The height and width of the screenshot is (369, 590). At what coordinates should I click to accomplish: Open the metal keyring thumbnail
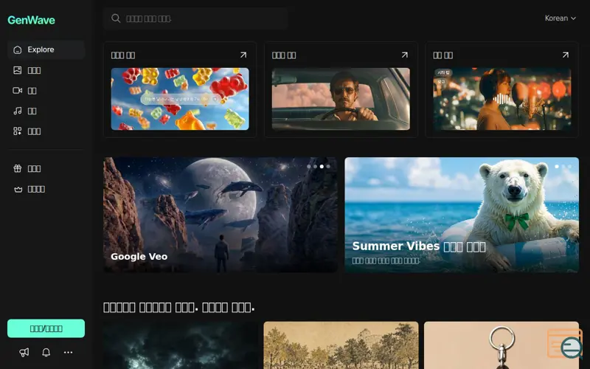click(502, 345)
